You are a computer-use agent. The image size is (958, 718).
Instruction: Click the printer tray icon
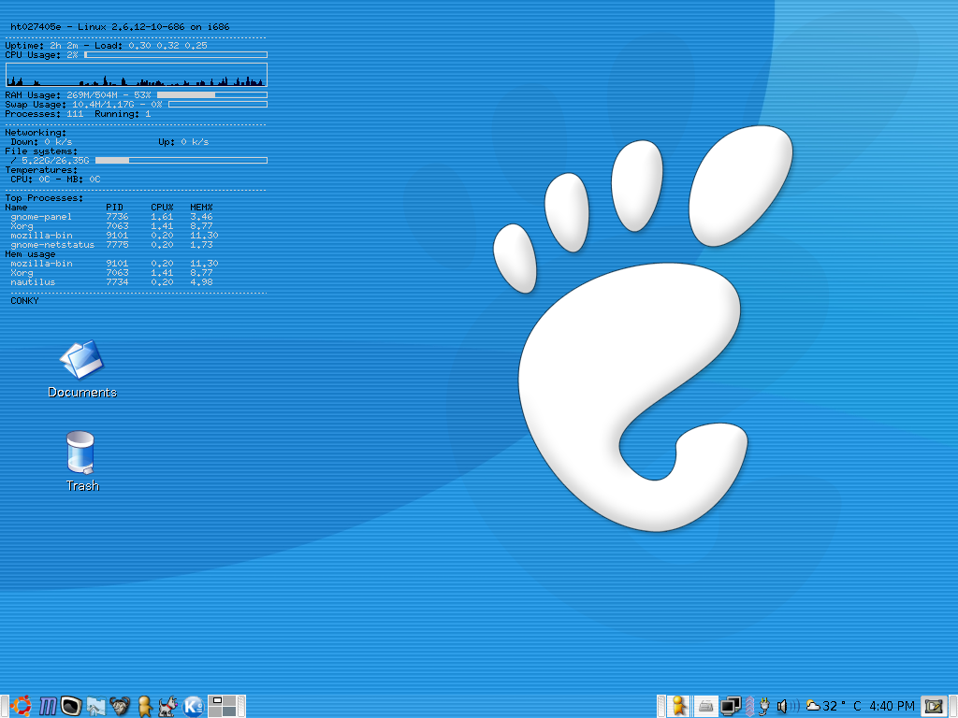(705, 707)
